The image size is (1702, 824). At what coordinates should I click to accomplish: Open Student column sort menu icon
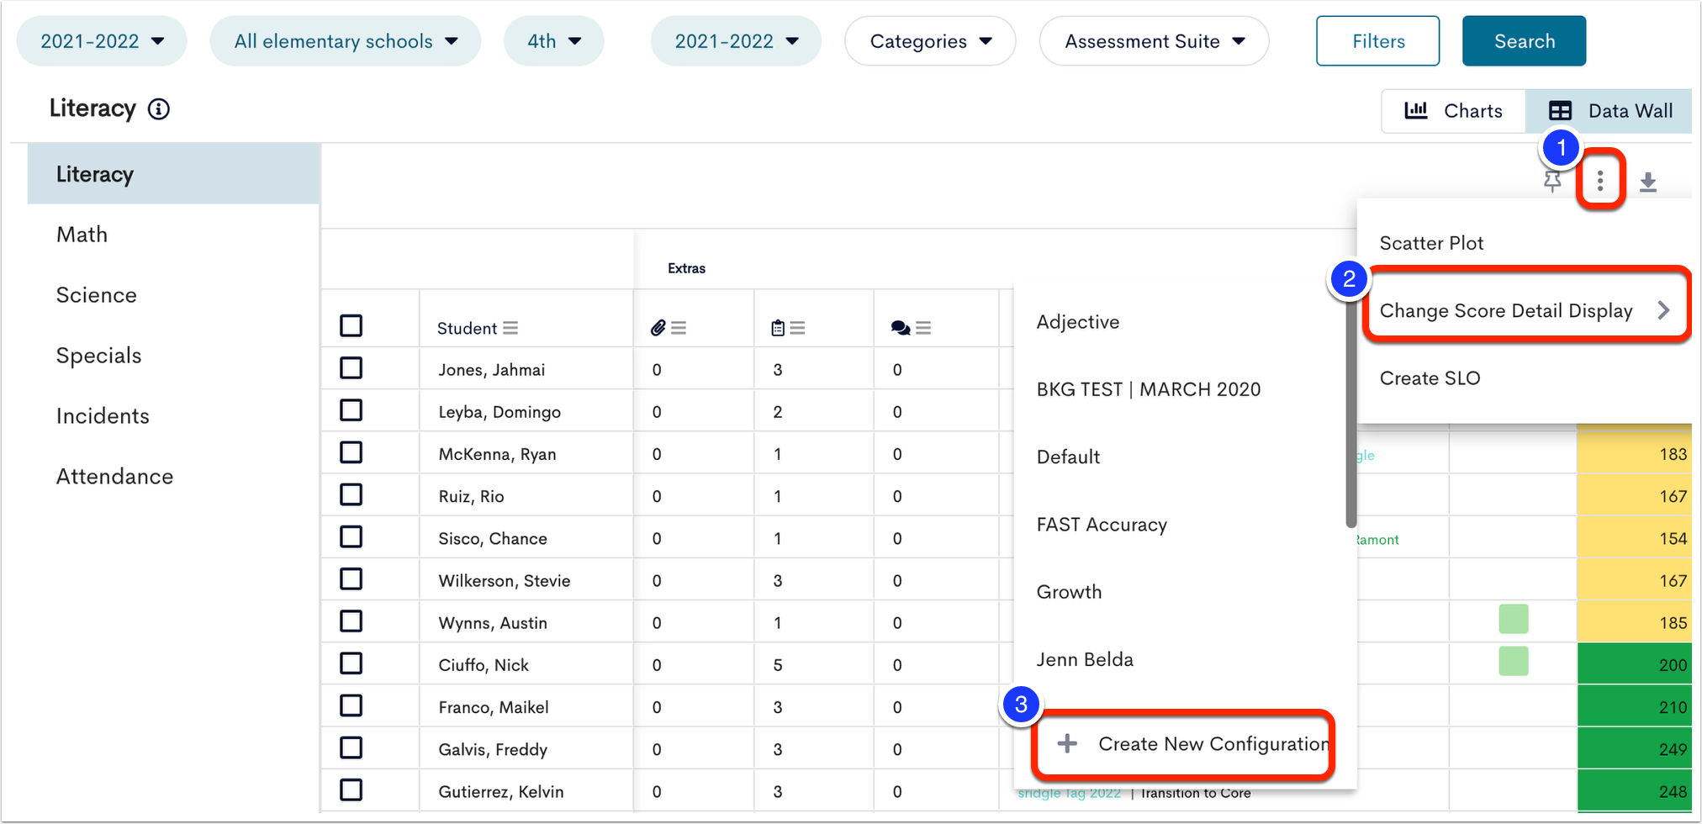(510, 328)
